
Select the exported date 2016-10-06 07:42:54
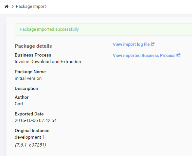click(x=36, y=120)
